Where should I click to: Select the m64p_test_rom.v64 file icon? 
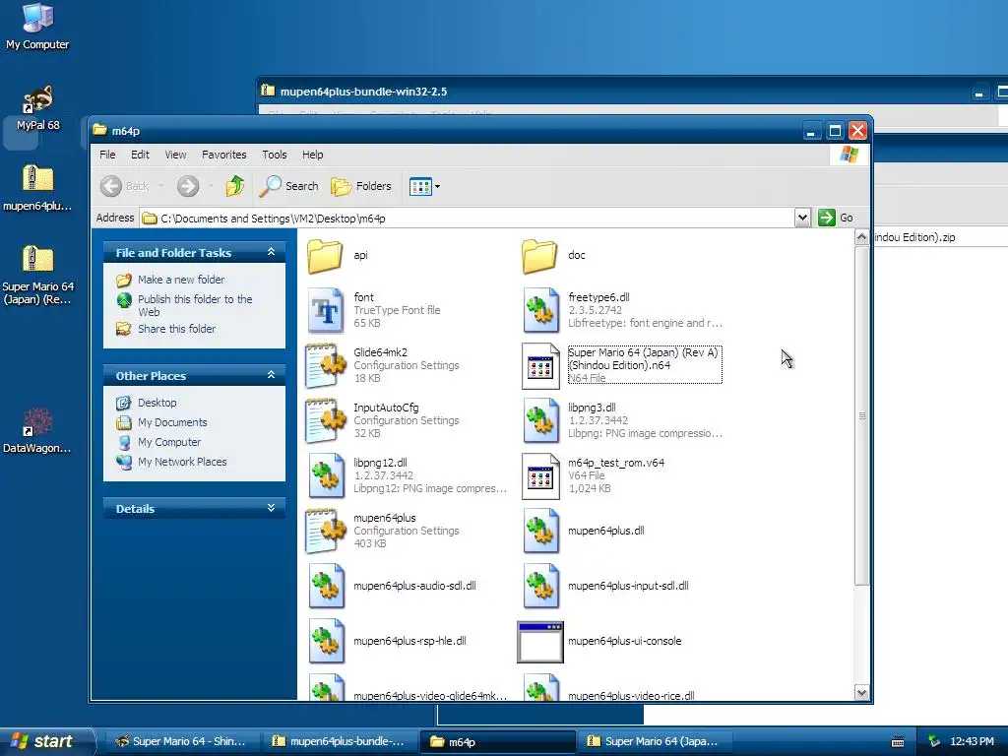(x=540, y=476)
